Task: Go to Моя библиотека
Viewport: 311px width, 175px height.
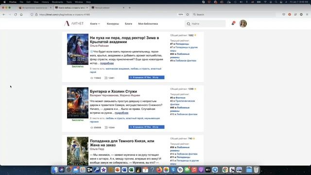Action: point(148,24)
